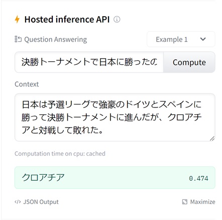Click the Context label
222x220 pixels.
point(27,84)
